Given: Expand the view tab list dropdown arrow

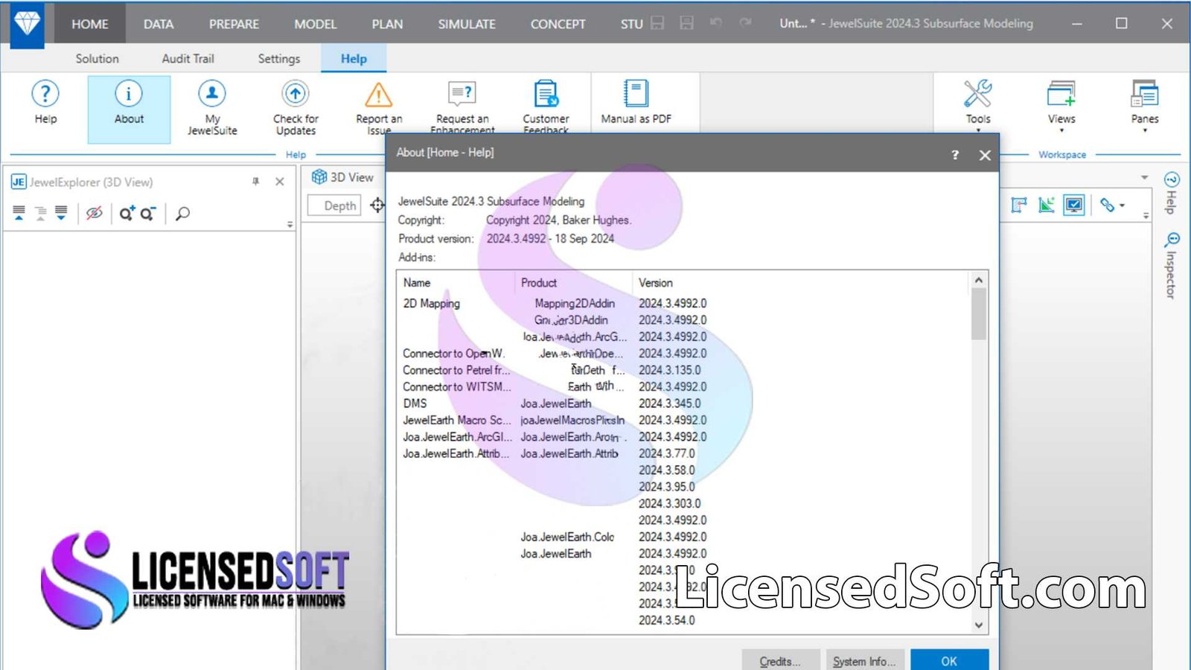Looking at the screenshot, I should pos(1144,178).
